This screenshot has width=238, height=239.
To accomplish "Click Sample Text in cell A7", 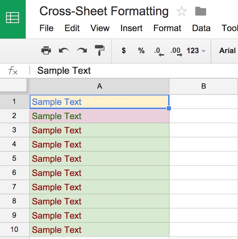I will click(x=57, y=187).
